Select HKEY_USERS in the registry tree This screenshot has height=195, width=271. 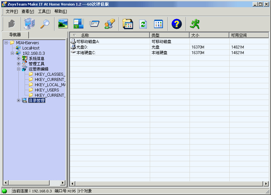(47, 90)
